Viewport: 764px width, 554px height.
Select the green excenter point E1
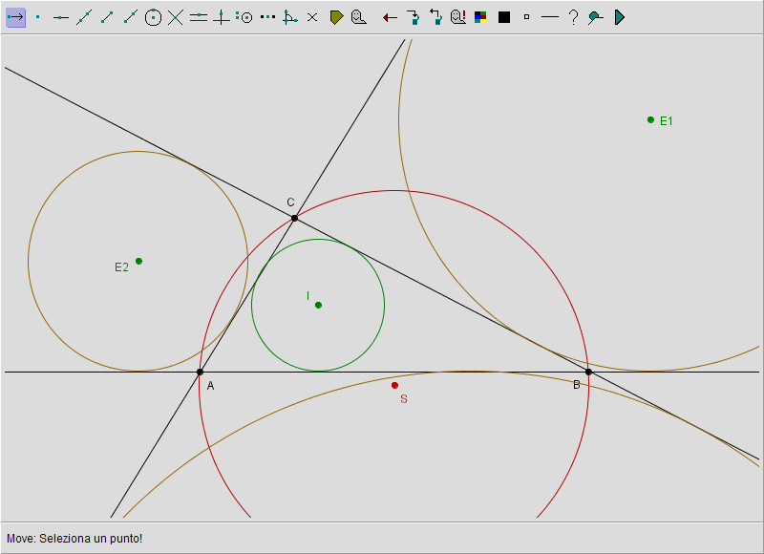point(650,119)
